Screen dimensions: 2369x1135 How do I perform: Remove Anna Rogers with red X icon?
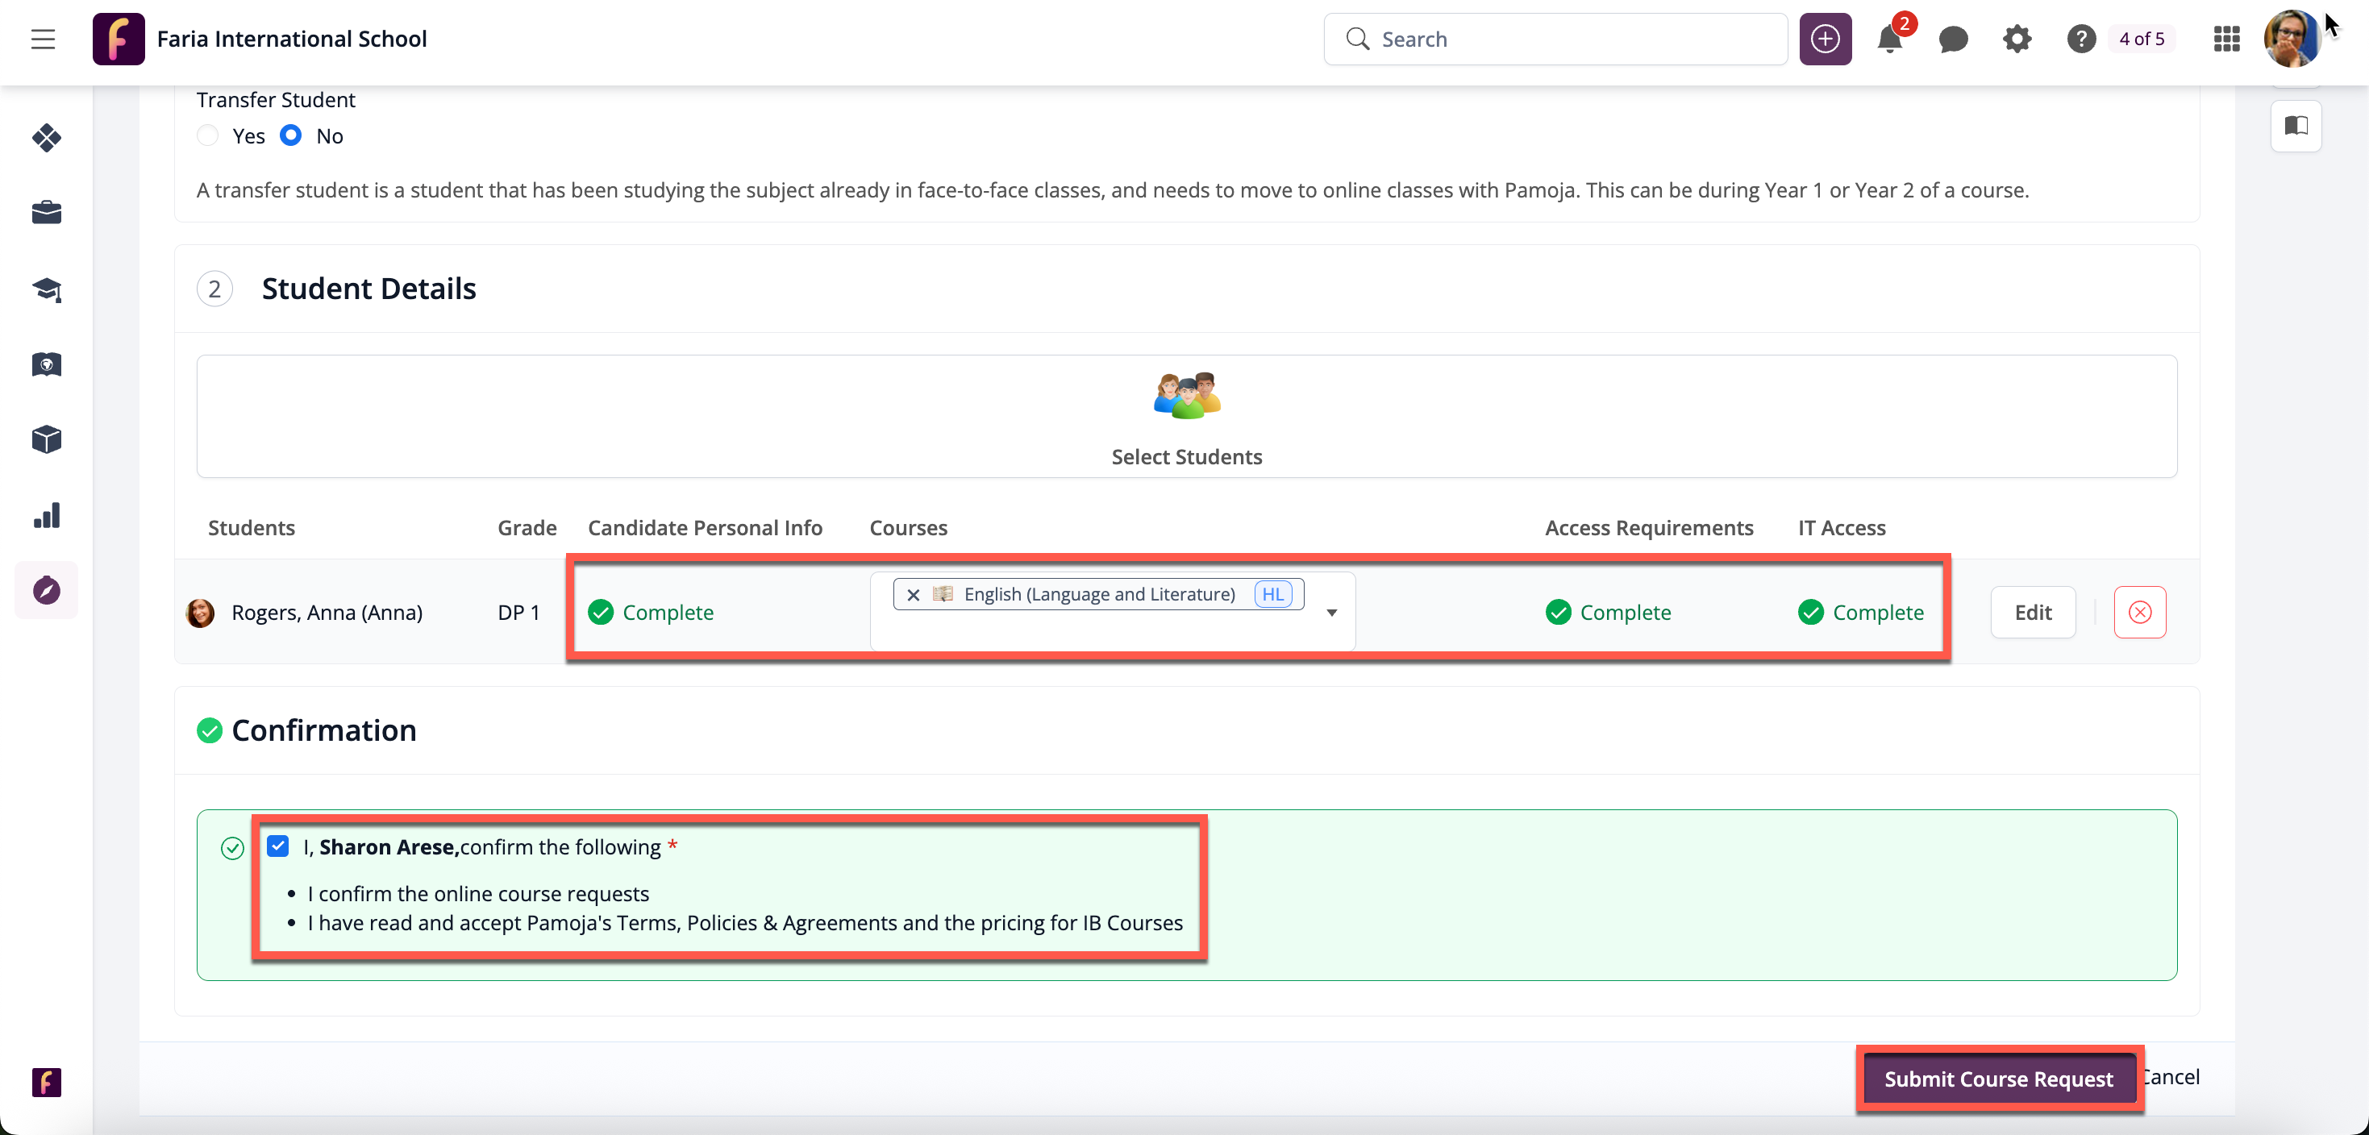(x=2139, y=612)
